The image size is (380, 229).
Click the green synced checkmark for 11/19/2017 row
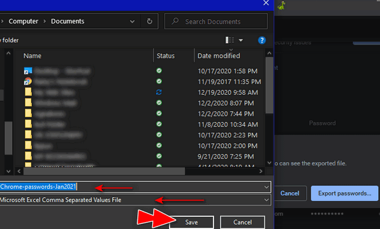(159, 81)
